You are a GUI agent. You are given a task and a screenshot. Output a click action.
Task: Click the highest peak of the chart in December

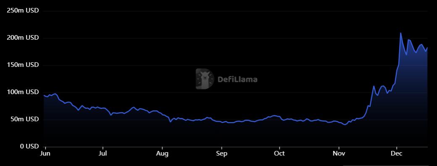point(401,33)
